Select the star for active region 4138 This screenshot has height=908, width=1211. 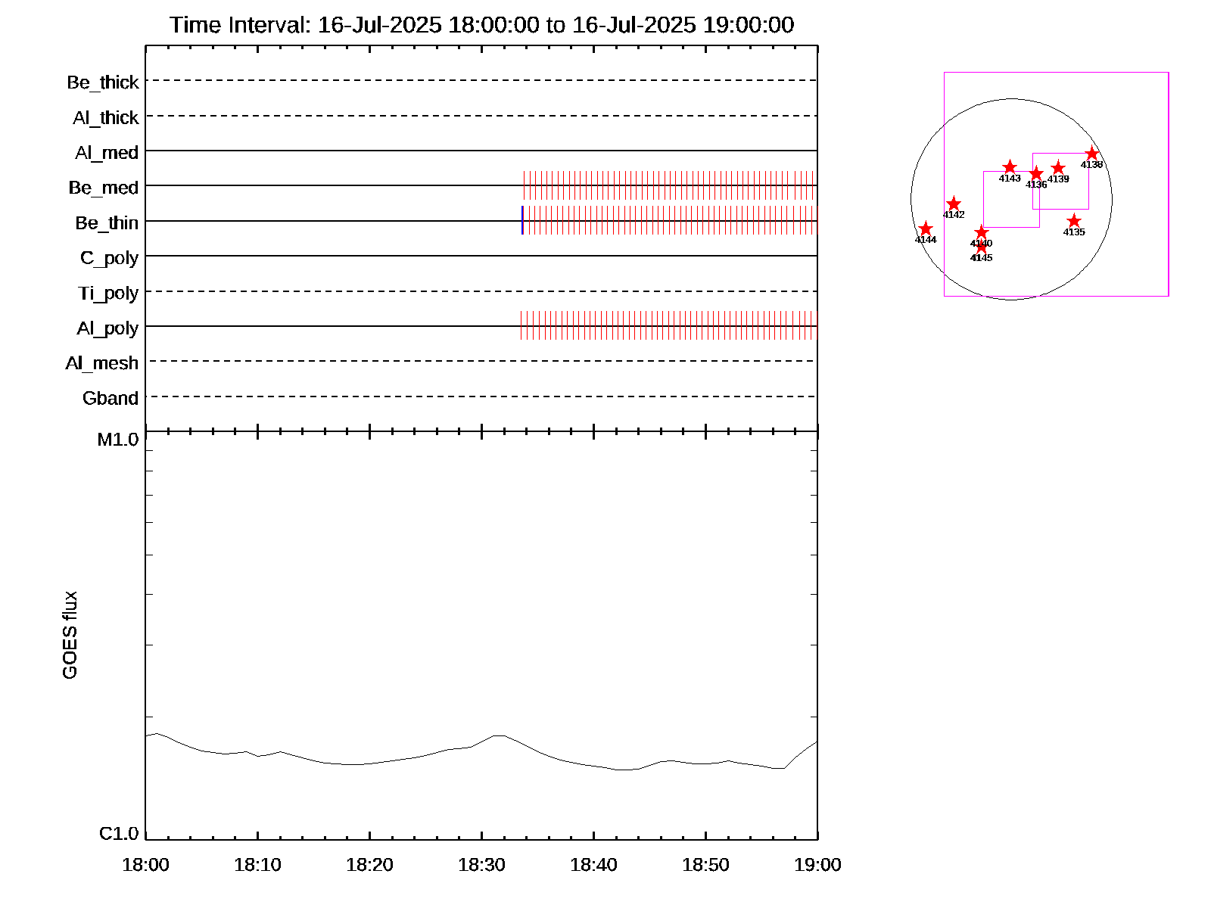1091,154
